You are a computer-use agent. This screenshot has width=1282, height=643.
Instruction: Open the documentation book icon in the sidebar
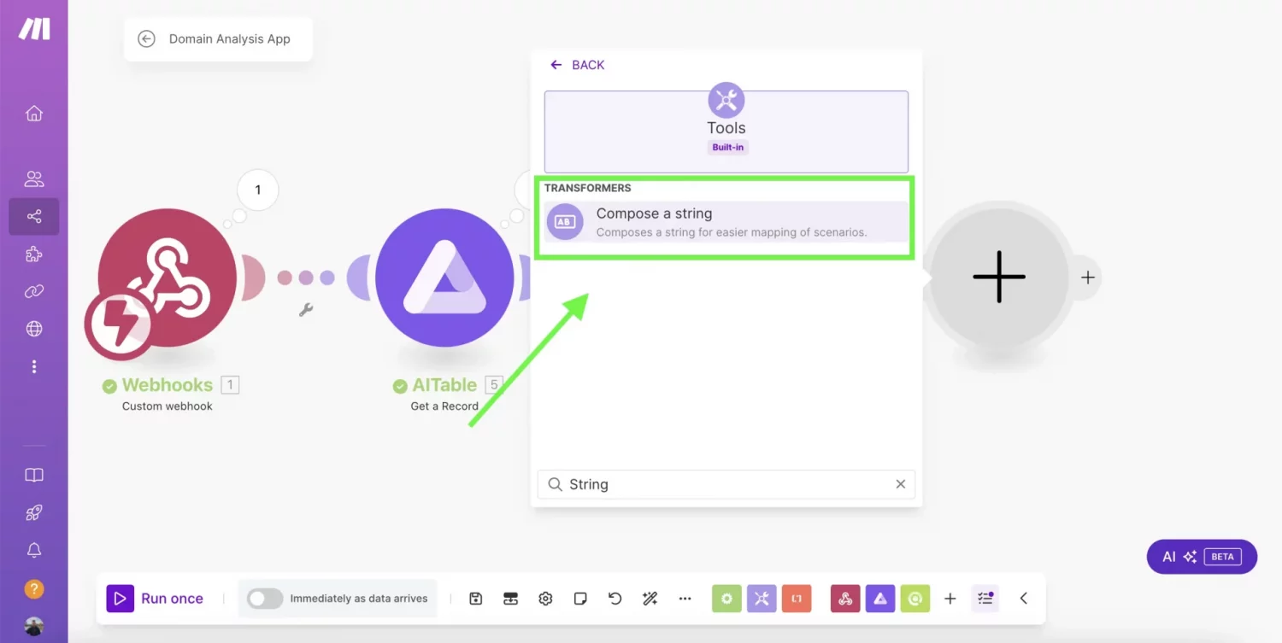(x=34, y=476)
